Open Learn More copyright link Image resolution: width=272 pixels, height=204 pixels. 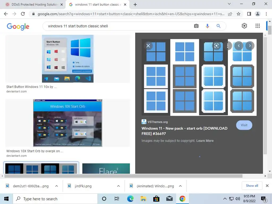[205, 141]
